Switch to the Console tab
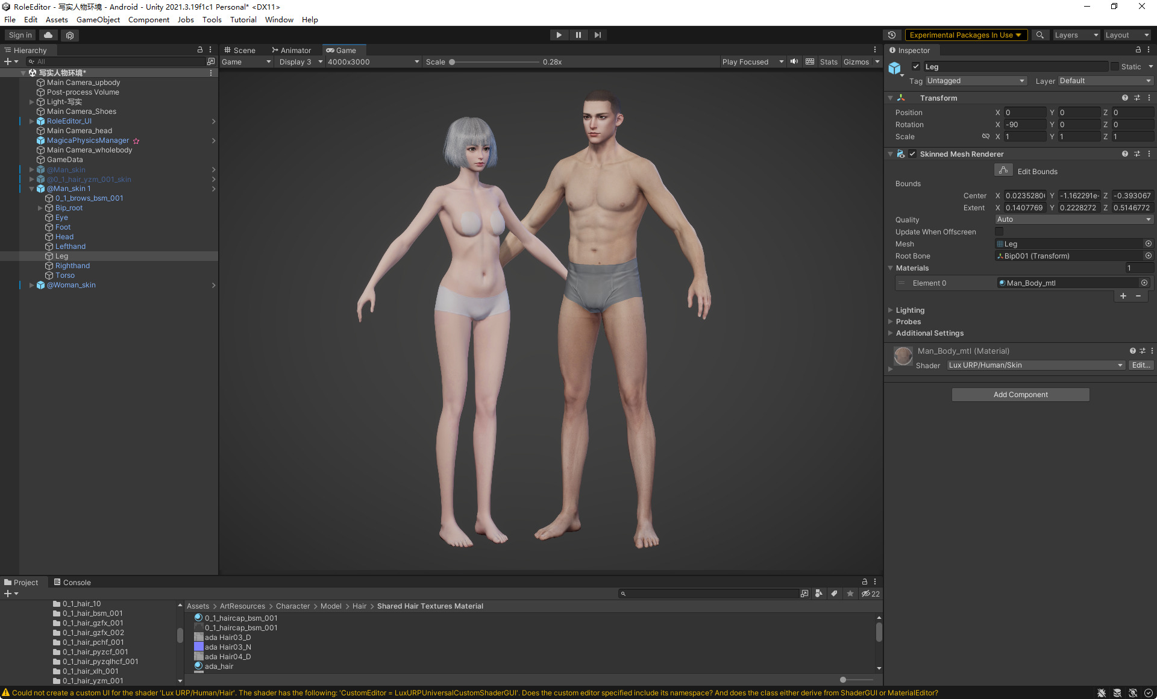1157x699 pixels. tap(72, 582)
